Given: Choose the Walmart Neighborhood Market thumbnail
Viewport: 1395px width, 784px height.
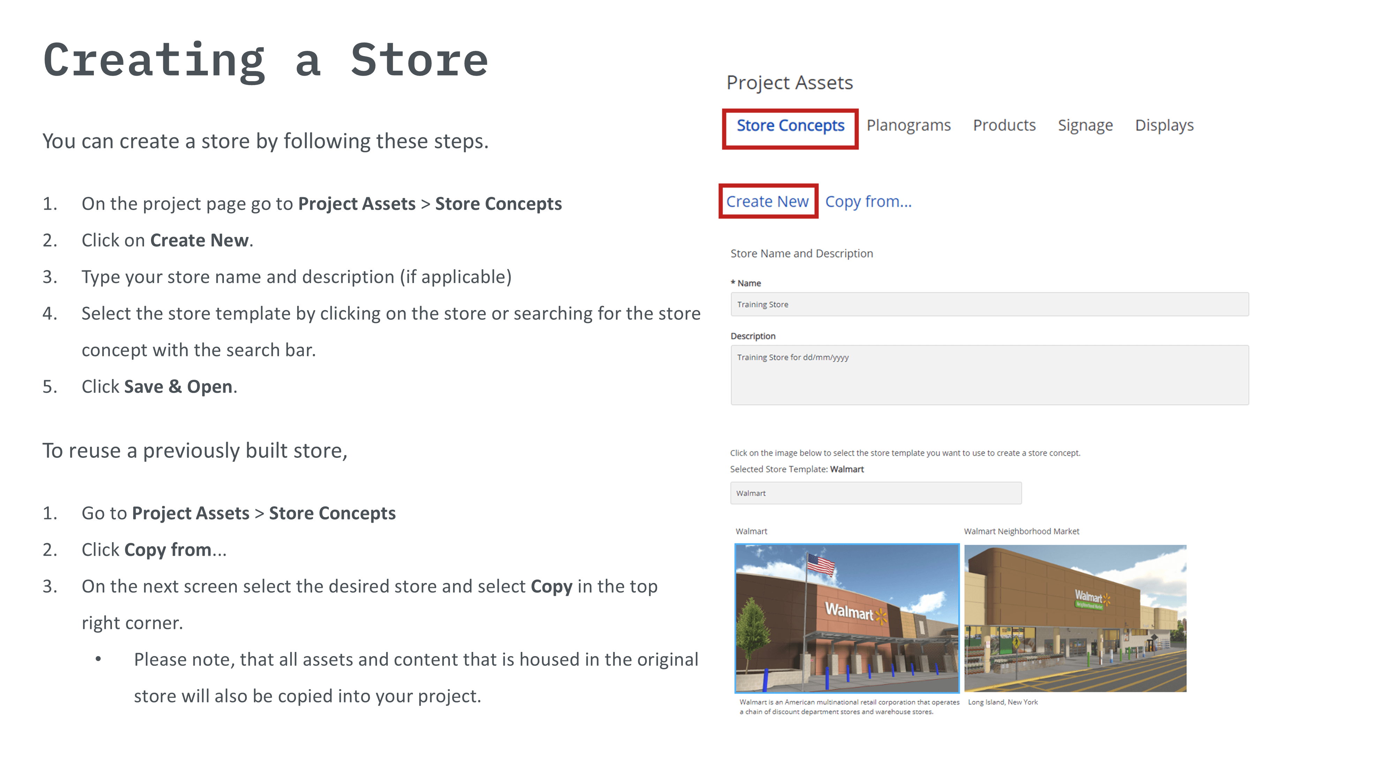Looking at the screenshot, I should pyautogui.click(x=1075, y=618).
